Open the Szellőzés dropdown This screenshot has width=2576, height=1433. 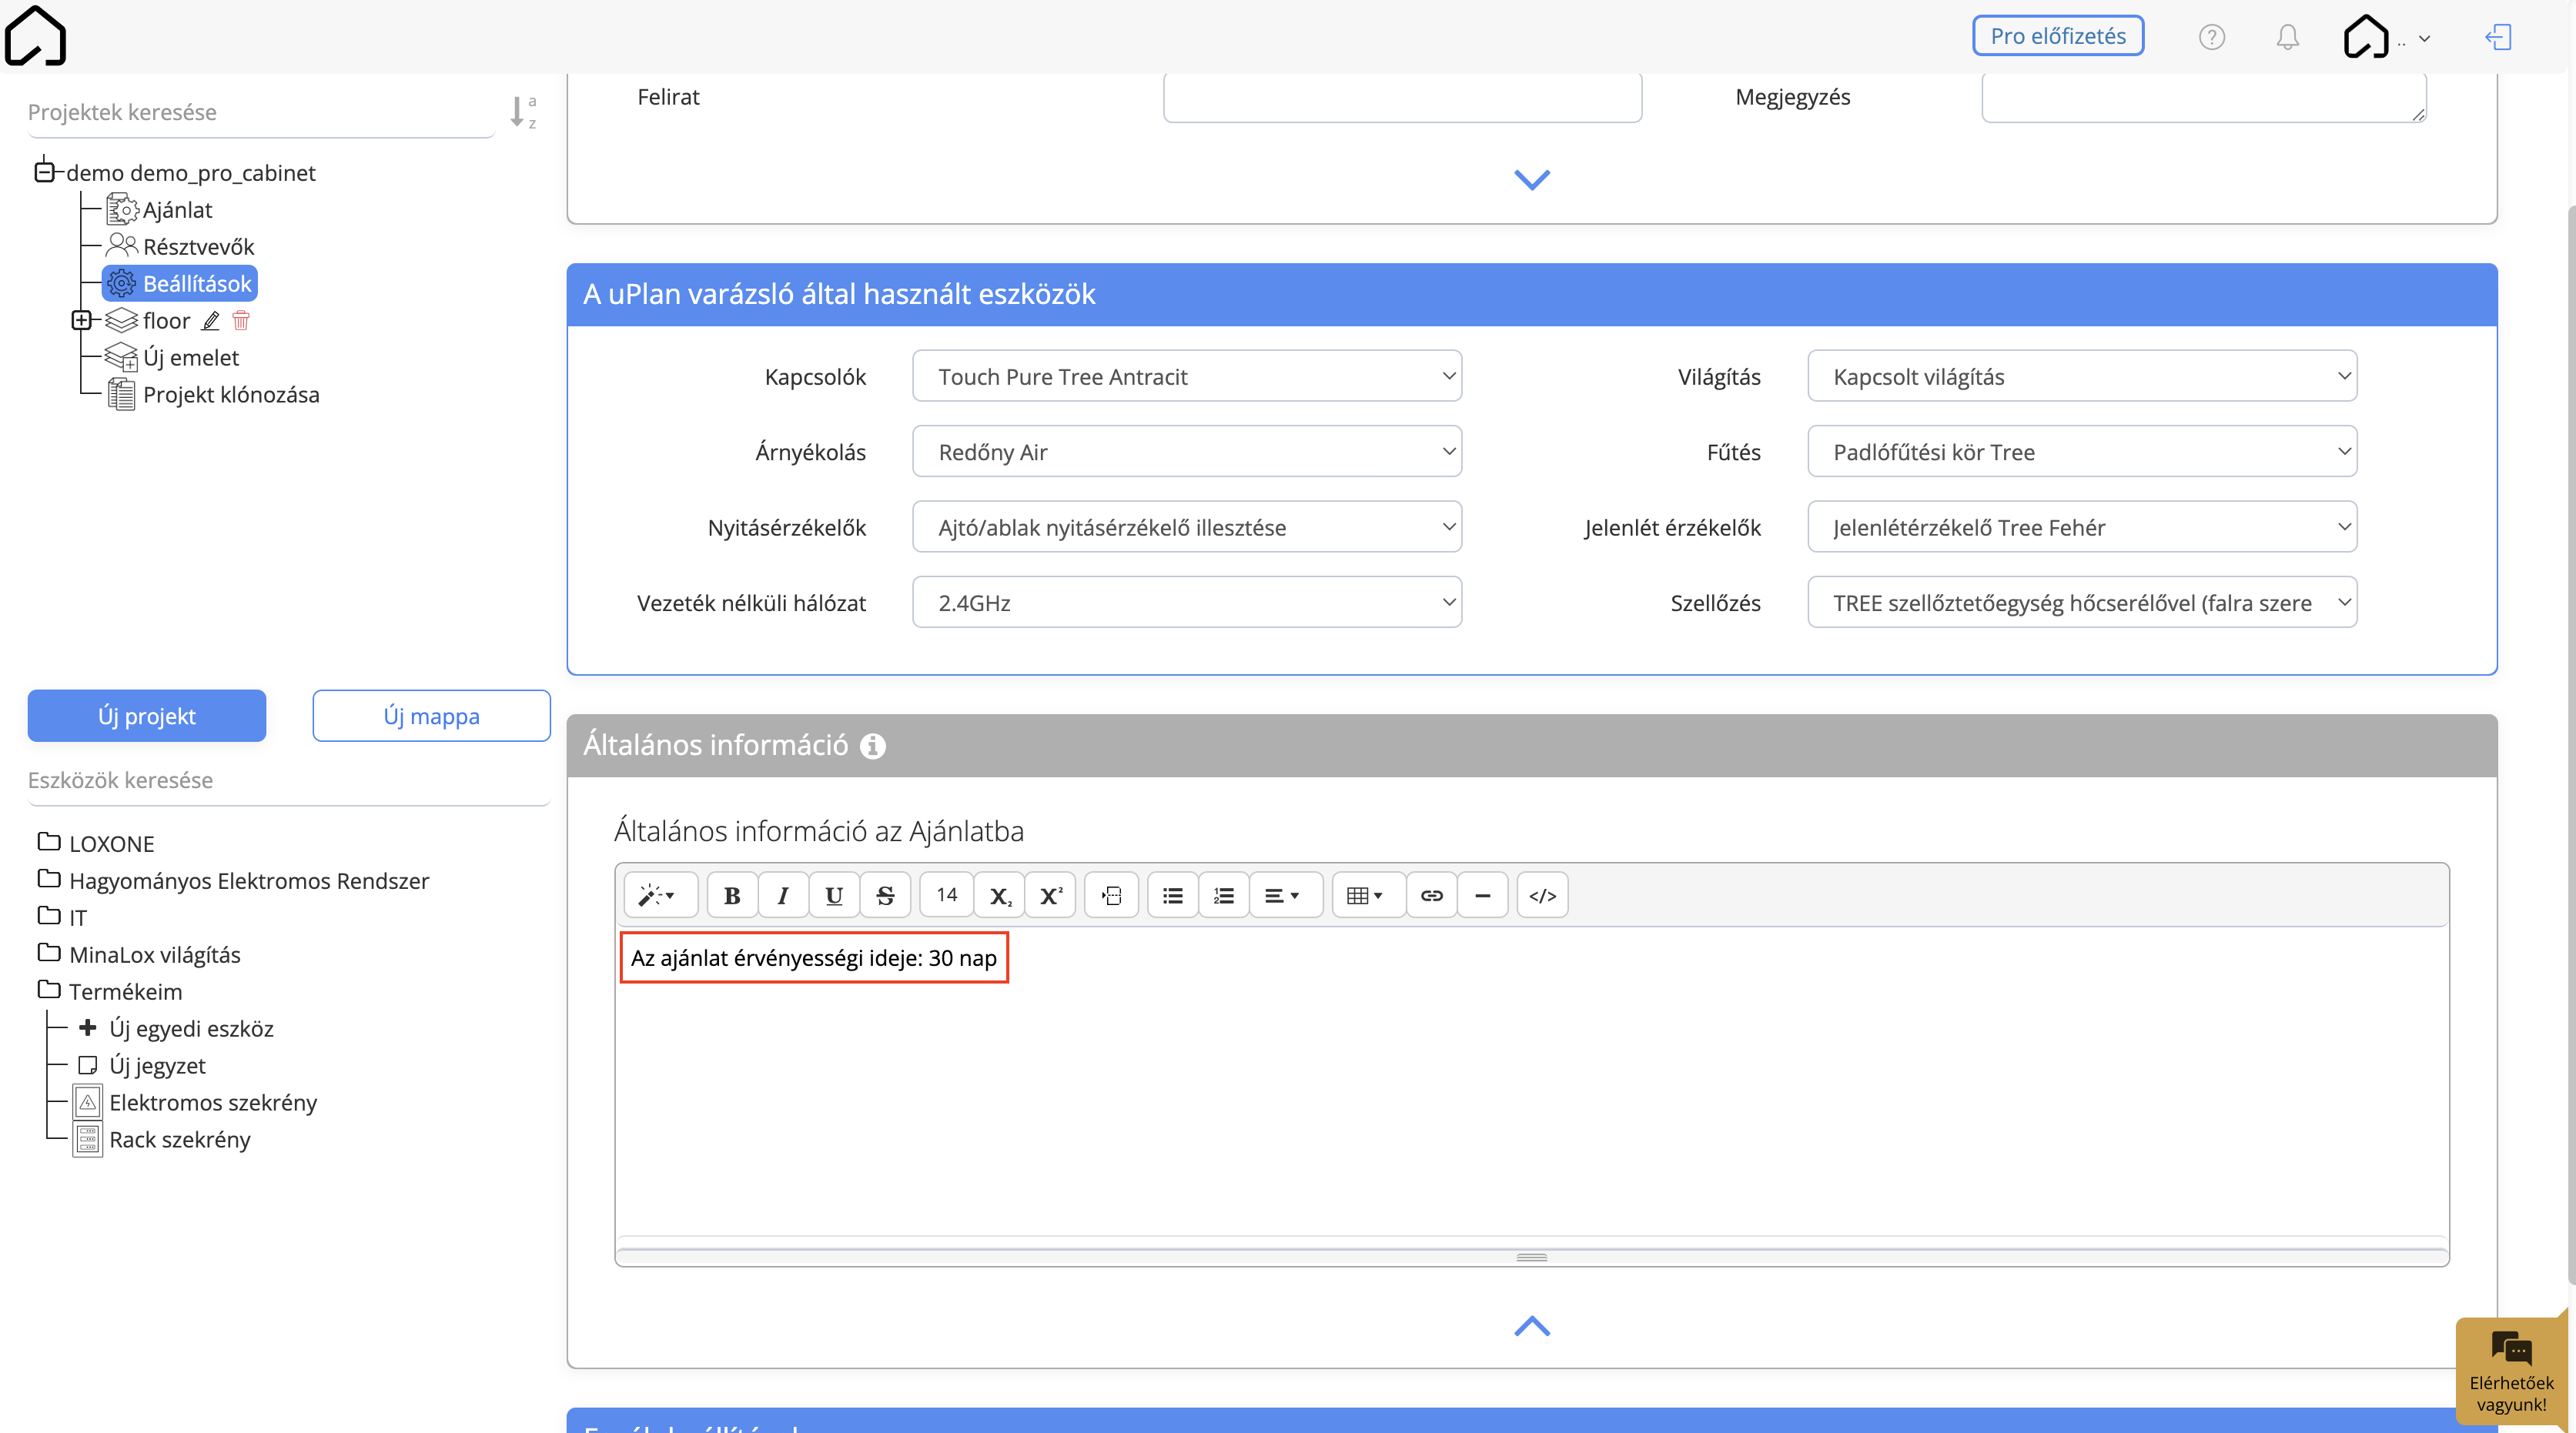coord(2082,603)
